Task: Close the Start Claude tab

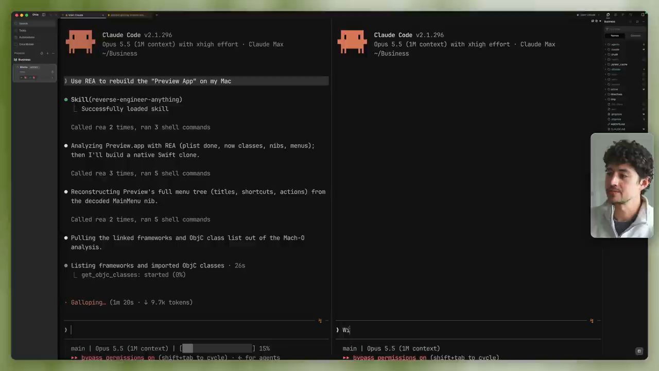Action: 103,15
